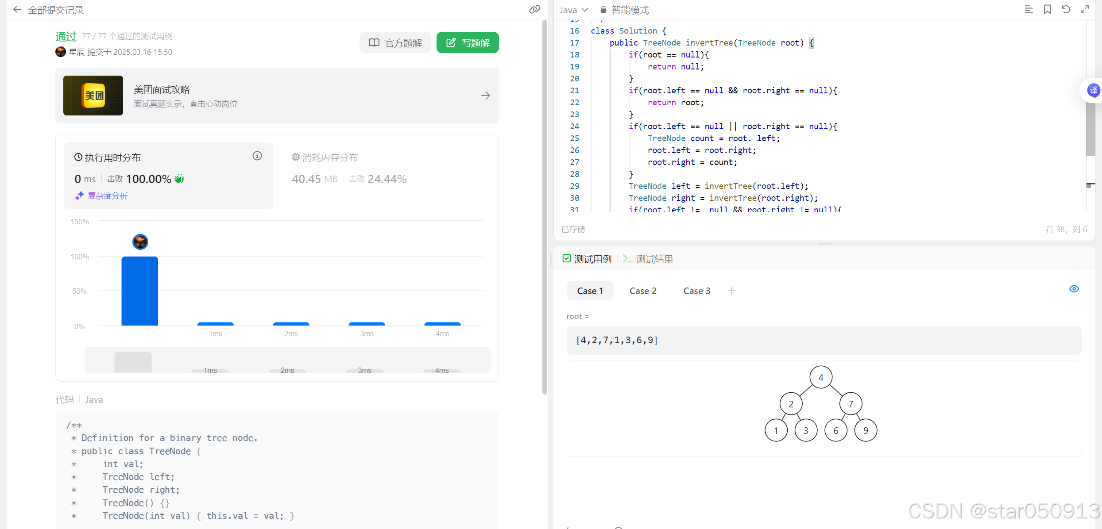Toggle the 智能模式 lock setting

pos(624,10)
